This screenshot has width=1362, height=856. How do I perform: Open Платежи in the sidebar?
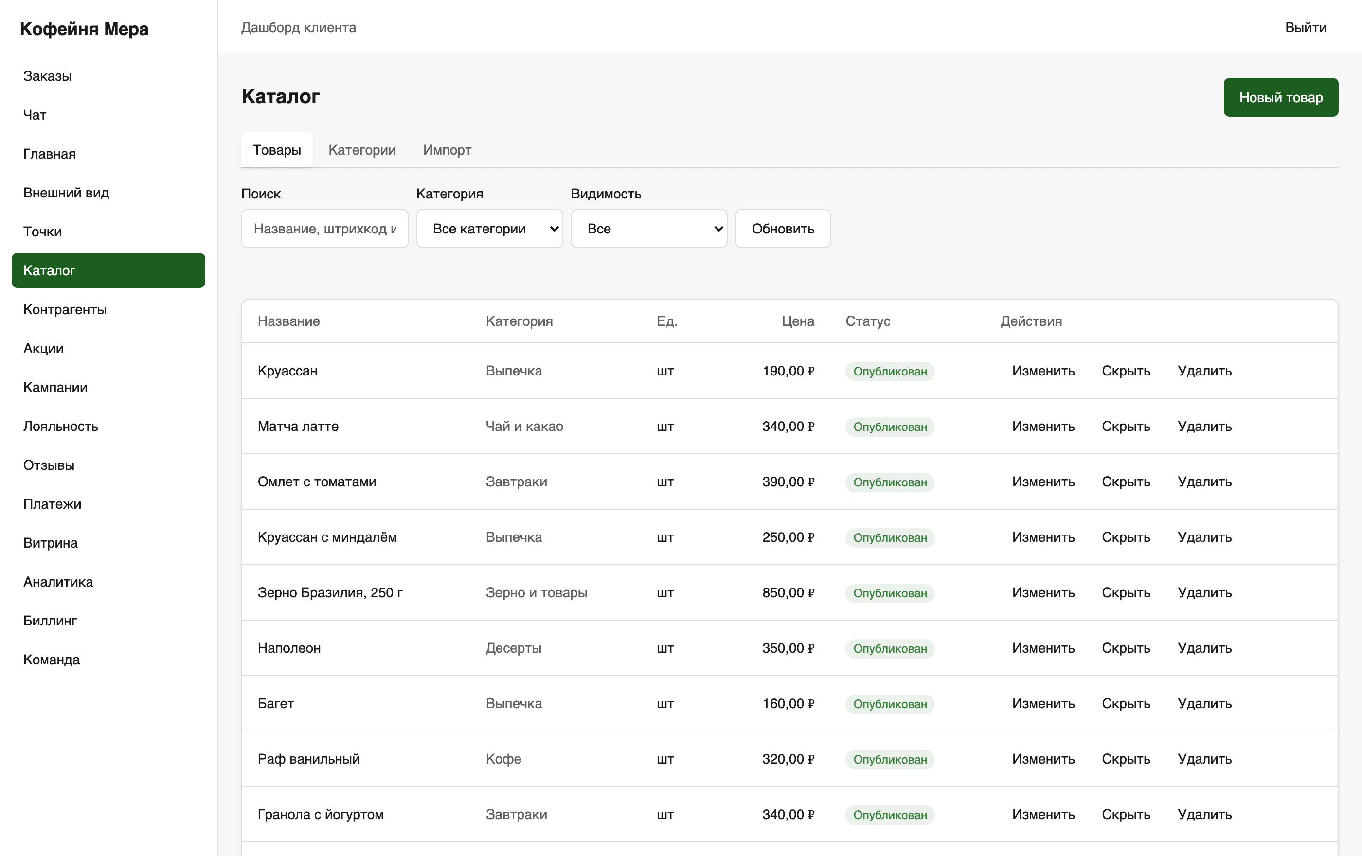[108, 504]
